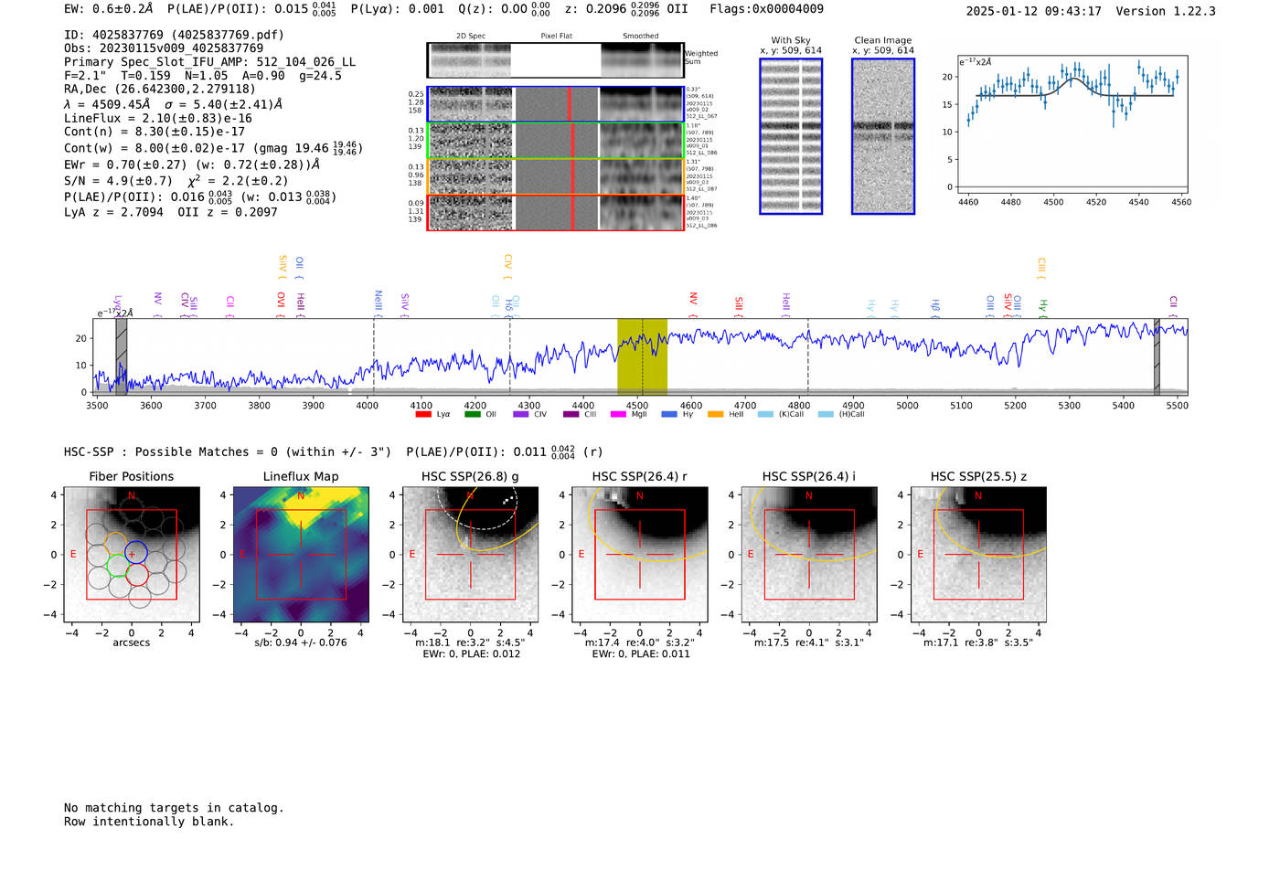Viewport: 1280px width, 871px height.
Task: Click the yellow highlighted emission line region
Action: tap(642, 356)
